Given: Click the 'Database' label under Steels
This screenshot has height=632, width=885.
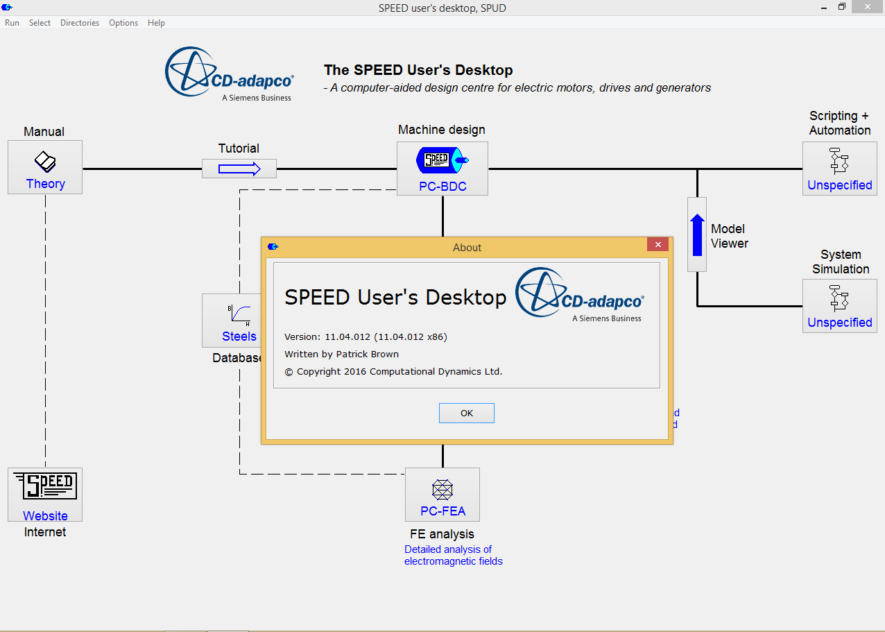Looking at the screenshot, I should tap(237, 358).
